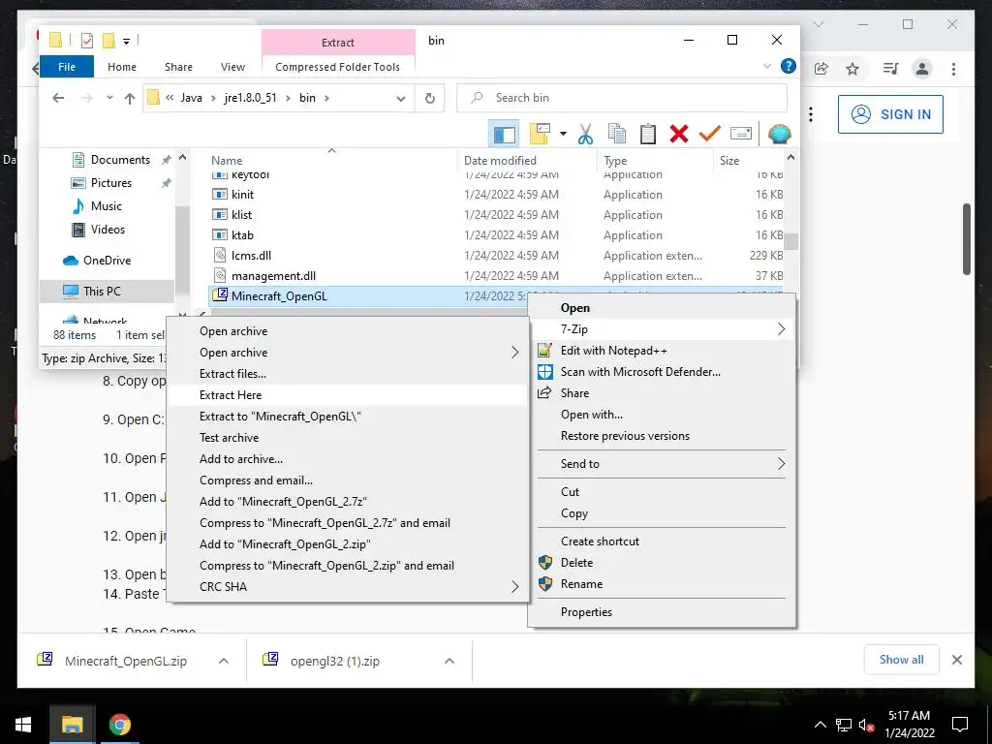Image resolution: width=992 pixels, height=744 pixels.
Task: Click the SIGN IN button in Chrome page
Action: tap(890, 114)
